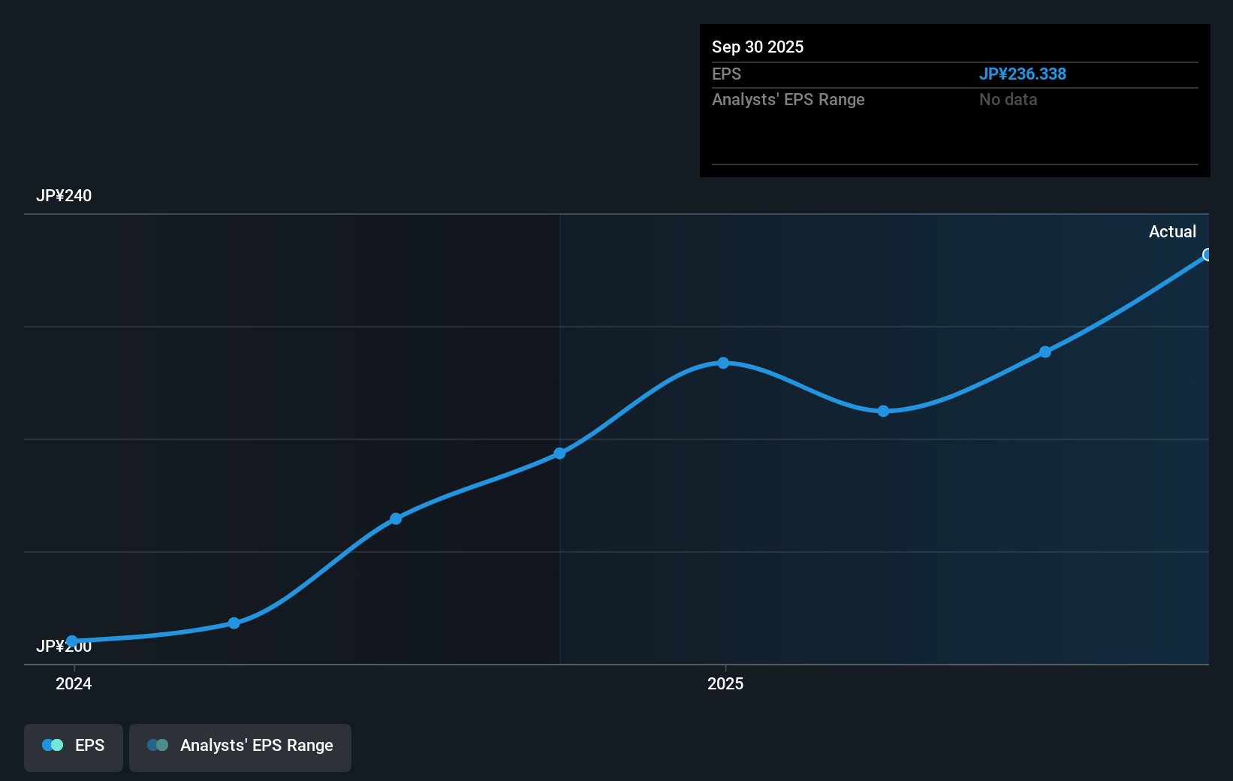Select the highlighted data point below Actual label
Image resolution: width=1233 pixels, height=781 pixels.
pos(1206,256)
